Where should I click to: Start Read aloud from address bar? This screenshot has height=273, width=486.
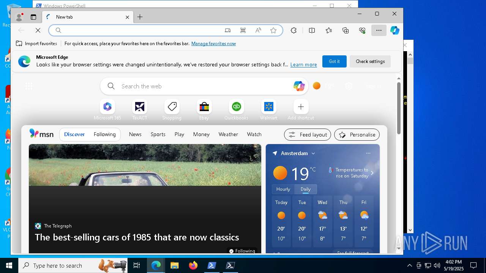[x=258, y=30]
